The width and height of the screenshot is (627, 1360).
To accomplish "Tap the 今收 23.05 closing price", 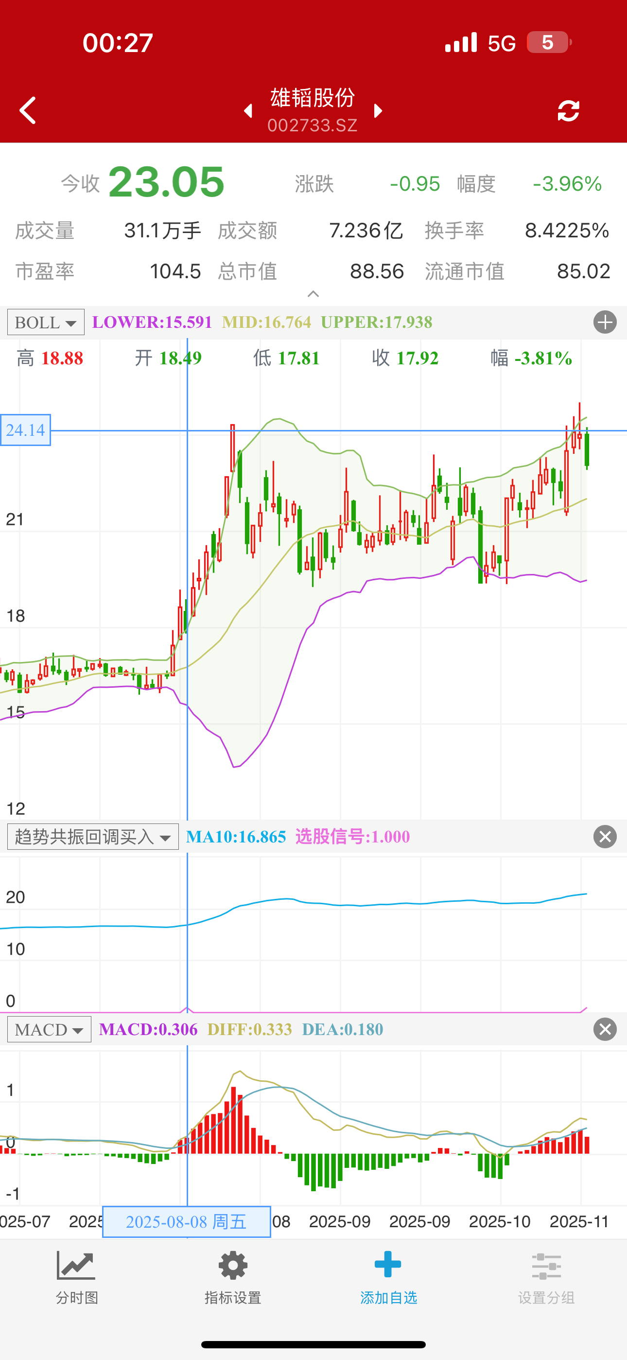I will tap(166, 183).
